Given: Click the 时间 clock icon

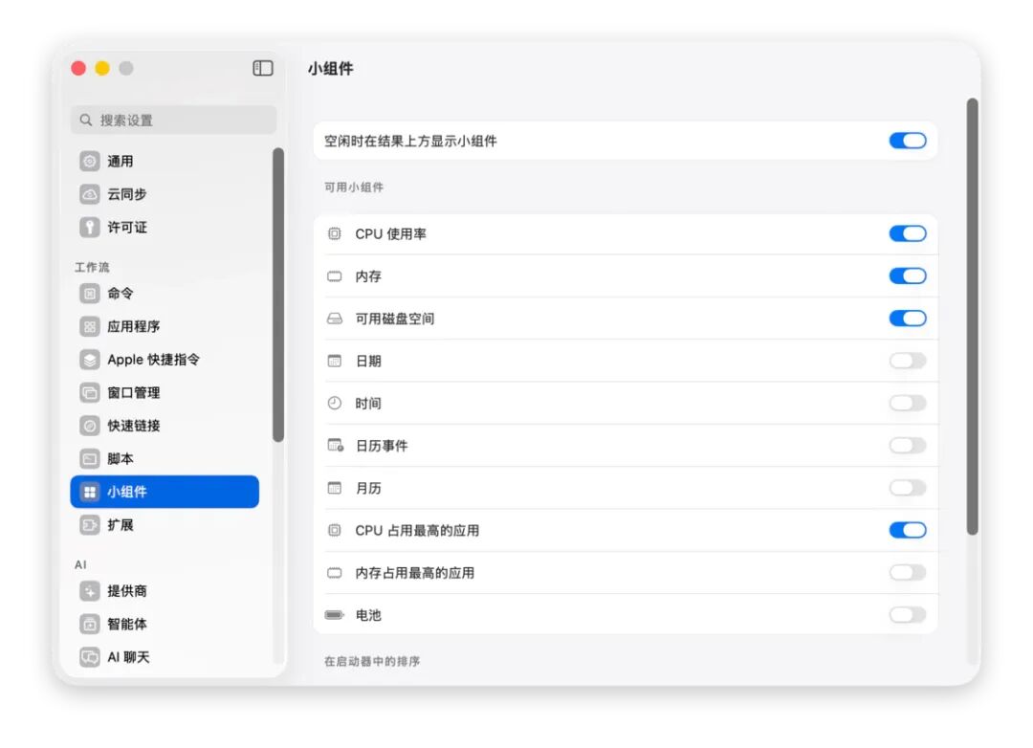Looking at the screenshot, I should [335, 403].
